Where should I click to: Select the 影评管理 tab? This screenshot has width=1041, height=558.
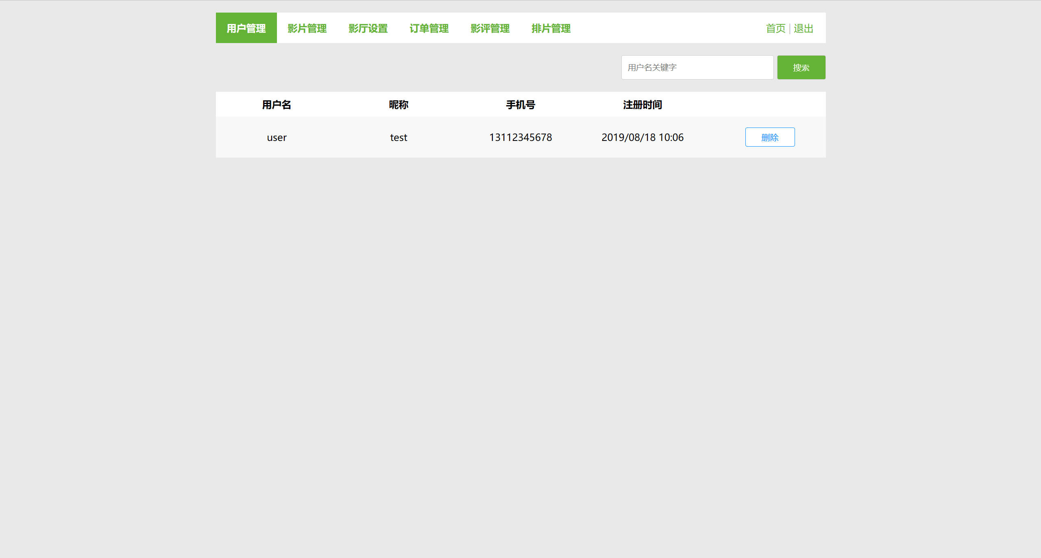click(x=490, y=28)
